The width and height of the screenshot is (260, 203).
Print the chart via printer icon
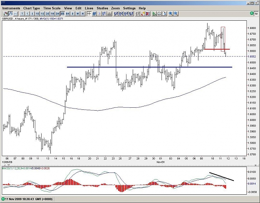[159, 14]
